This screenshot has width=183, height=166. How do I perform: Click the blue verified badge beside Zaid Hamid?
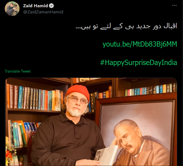coord(51,6)
